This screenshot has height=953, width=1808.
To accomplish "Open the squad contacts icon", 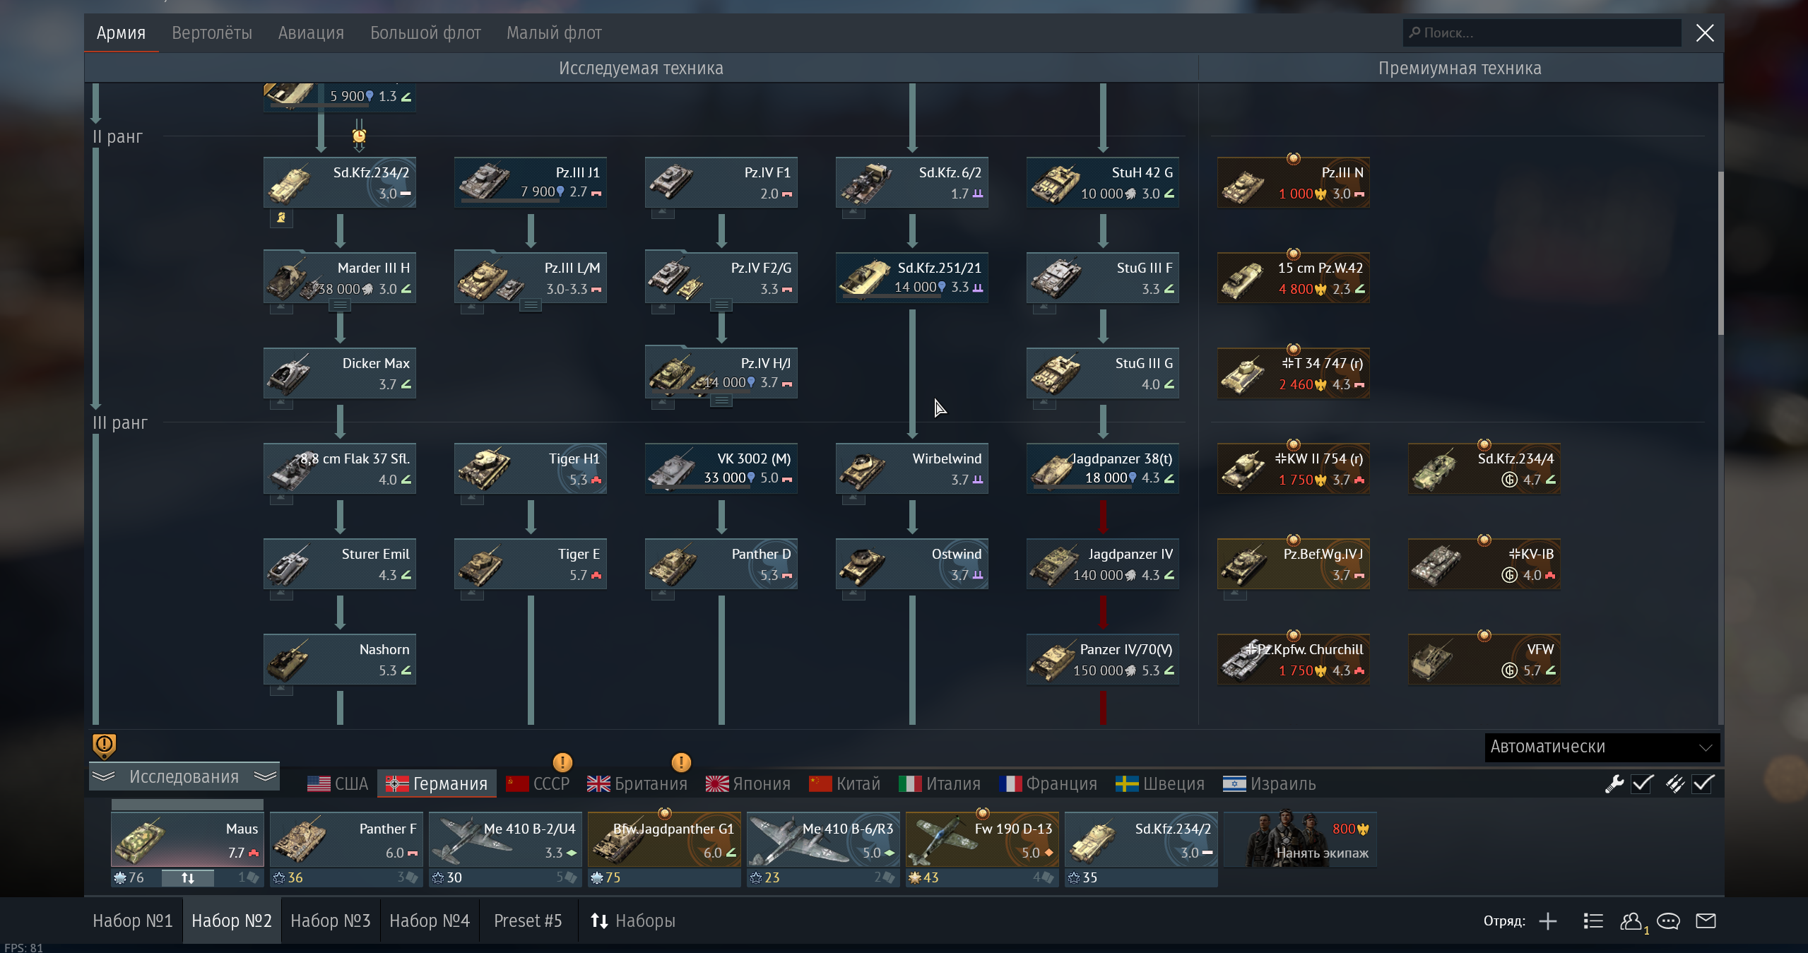I will tap(1631, 921).
